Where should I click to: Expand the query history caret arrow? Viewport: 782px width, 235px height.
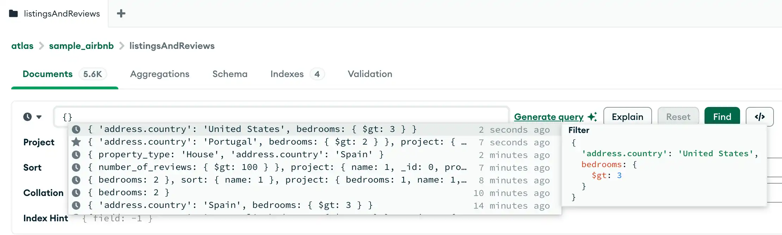pyautogui.click(x=39, y=117)
